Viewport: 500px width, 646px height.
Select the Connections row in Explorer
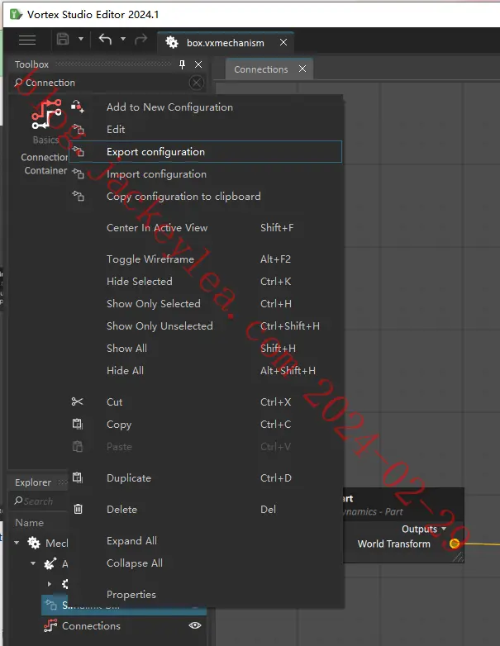(x=124, y=626)
